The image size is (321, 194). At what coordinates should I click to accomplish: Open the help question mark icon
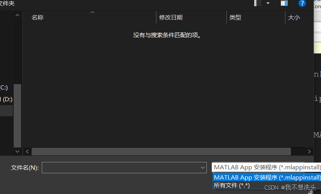(x=302, y=3)
